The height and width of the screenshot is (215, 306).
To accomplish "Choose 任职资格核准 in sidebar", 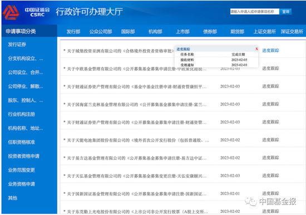I will click(22, 142).
